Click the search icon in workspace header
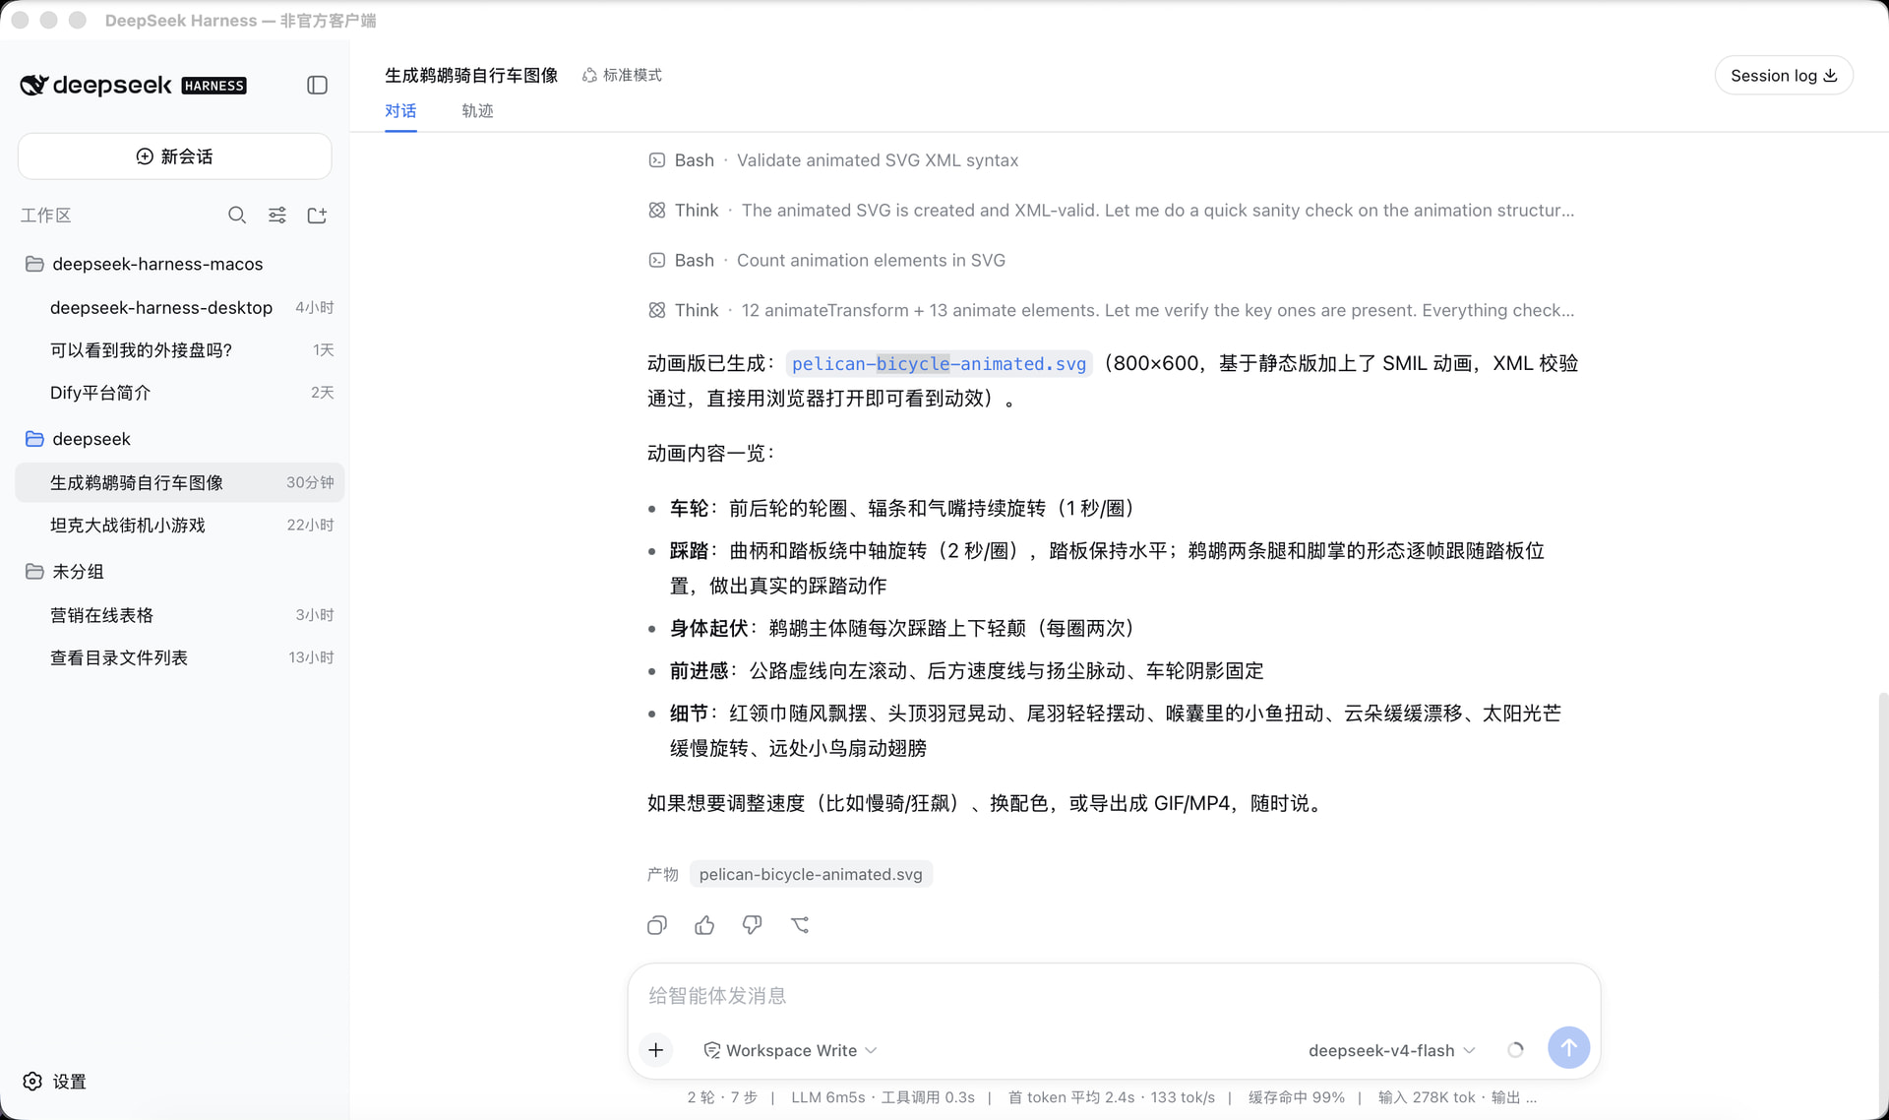This screenshot has height=1120, width=1889. 237,216
